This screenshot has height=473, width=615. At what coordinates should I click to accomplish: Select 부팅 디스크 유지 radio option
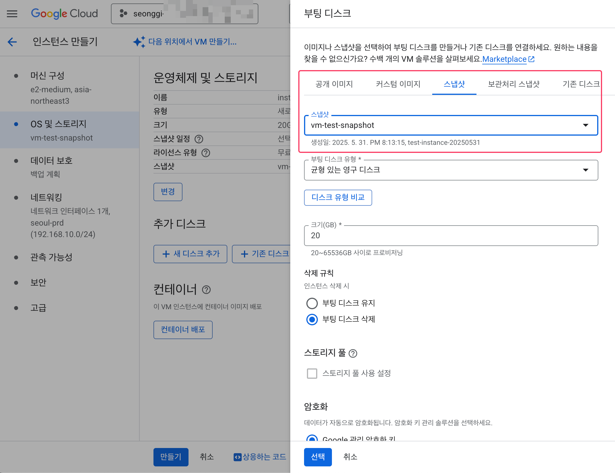pos(312,303)
